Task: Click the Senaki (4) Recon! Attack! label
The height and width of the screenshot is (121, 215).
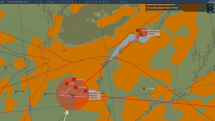Action: click(95, 95)
